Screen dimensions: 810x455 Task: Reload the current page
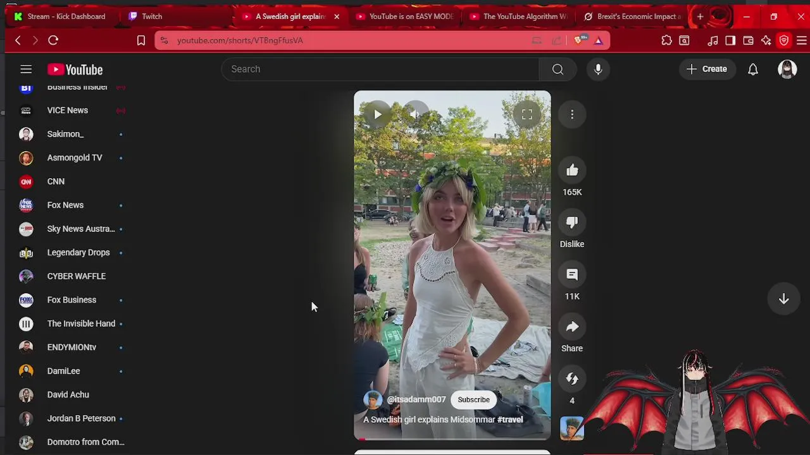(x=53, y=40)
